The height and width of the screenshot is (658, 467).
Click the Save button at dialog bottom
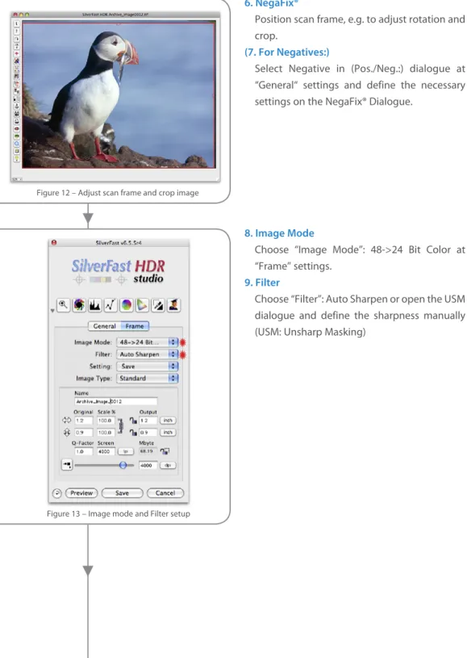(123, 493)
